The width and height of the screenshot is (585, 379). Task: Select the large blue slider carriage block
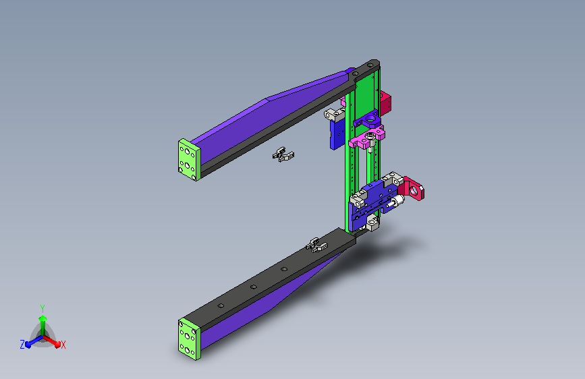tap(373, 204)
